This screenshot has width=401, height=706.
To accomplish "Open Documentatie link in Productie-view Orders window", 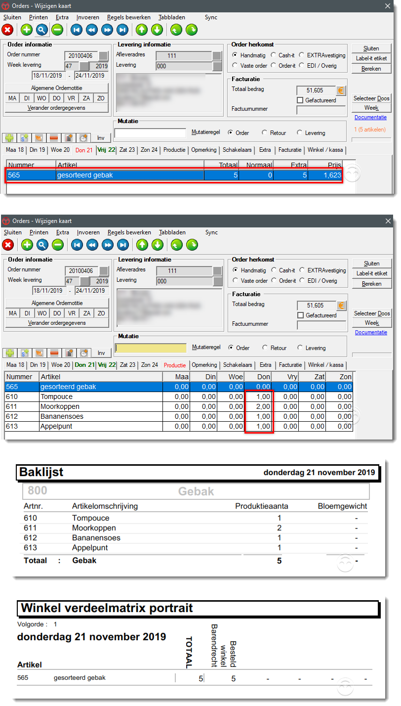I will pyautogui.click(x=371, y=332).
